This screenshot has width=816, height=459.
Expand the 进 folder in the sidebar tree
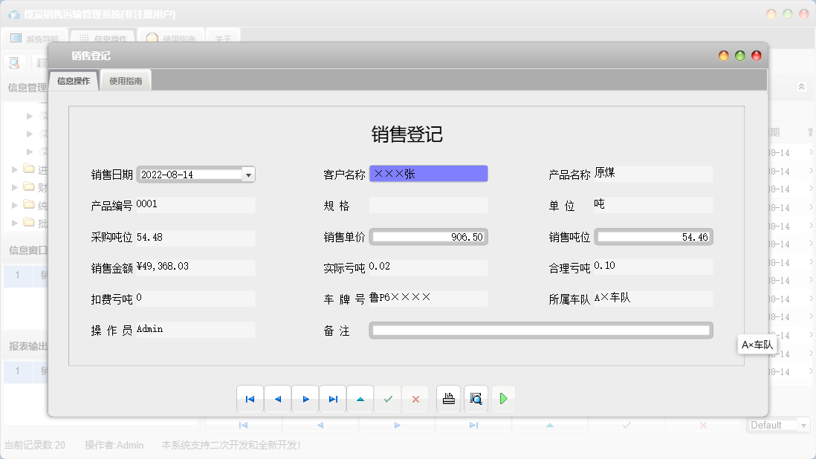(13, 169)
